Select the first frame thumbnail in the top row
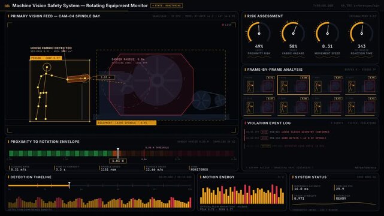Image resolution: width=384 pixels, height=216 pixels. pos(259,85)
